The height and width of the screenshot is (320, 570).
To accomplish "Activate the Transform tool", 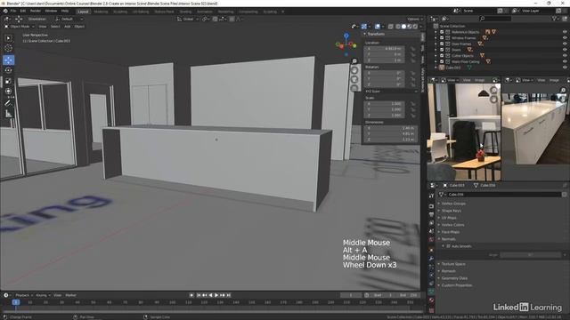I will pos(8,91).
